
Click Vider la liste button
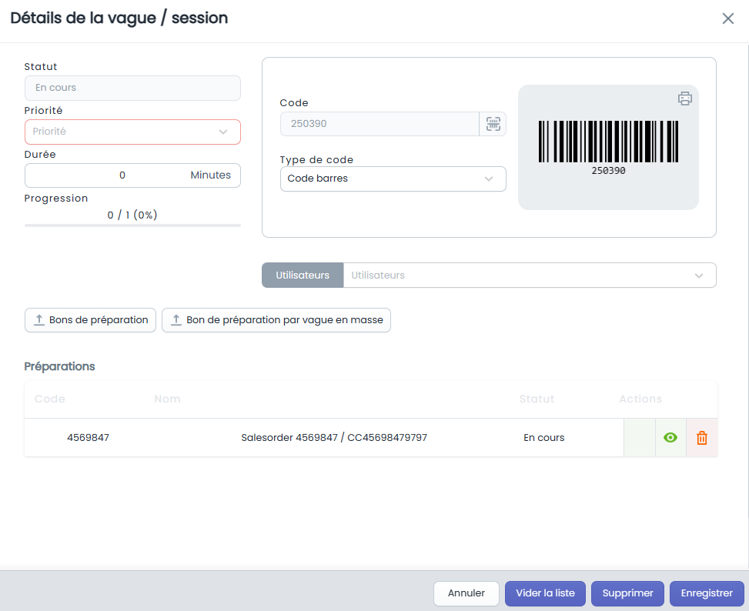pos(545,593)
